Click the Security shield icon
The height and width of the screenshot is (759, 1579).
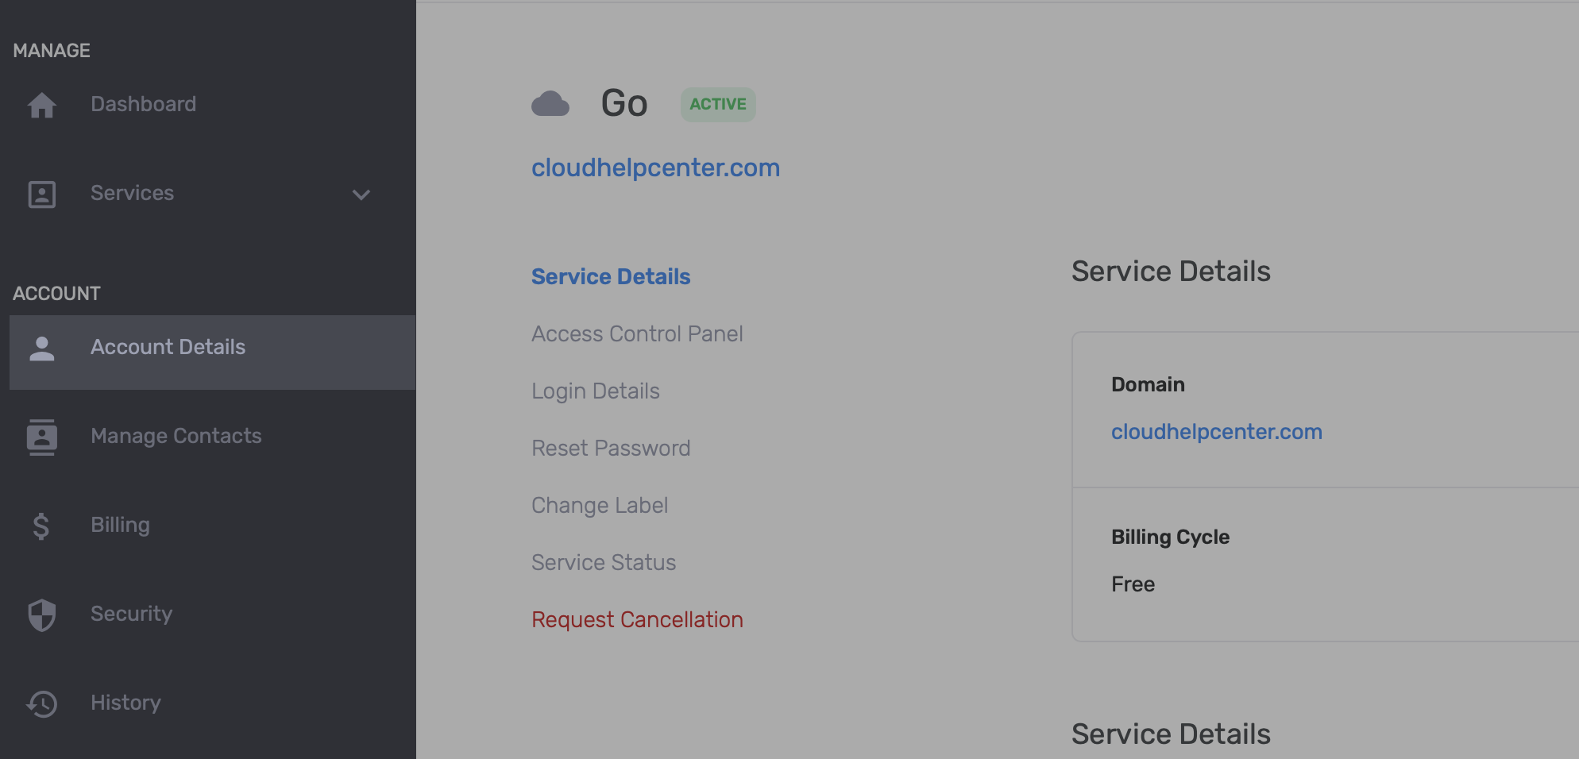[41, 615]
